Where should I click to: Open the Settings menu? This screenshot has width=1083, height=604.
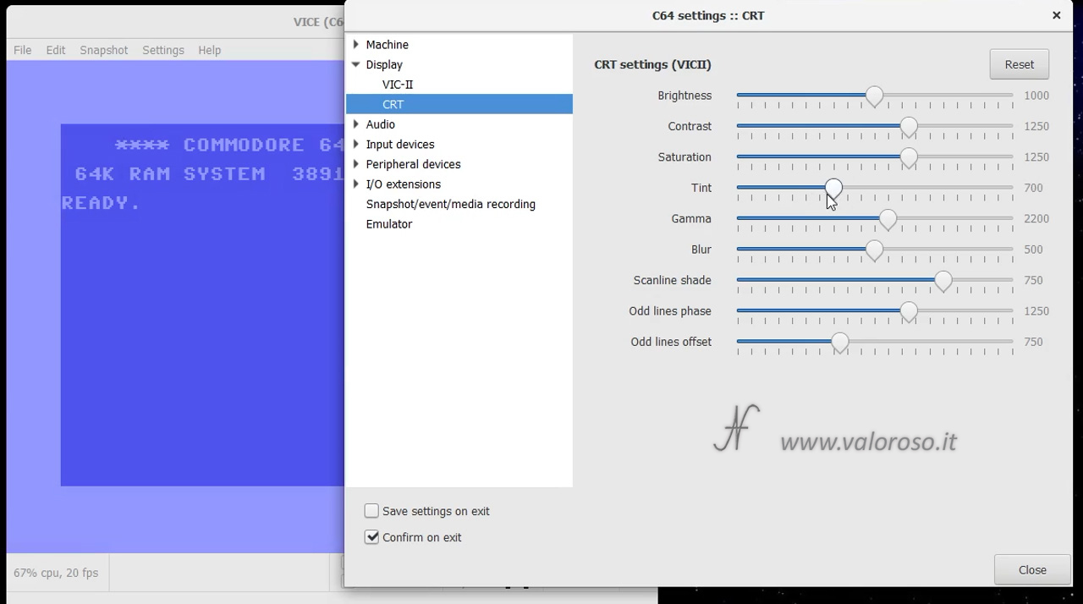click(x=163, y=50)
